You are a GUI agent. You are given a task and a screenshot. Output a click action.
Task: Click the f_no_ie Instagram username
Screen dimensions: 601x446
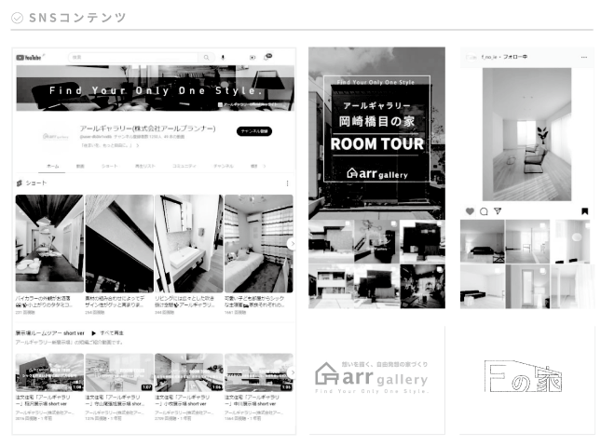pyautogui.click(x=488, y=57)
